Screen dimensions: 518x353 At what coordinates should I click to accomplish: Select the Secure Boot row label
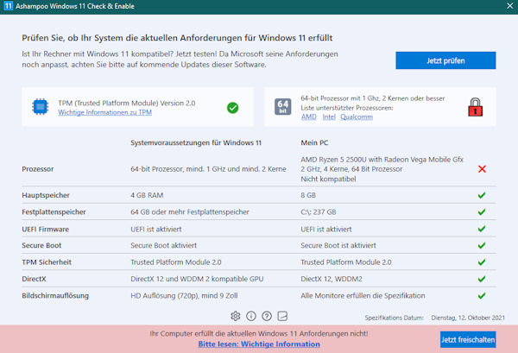[41, 245]
